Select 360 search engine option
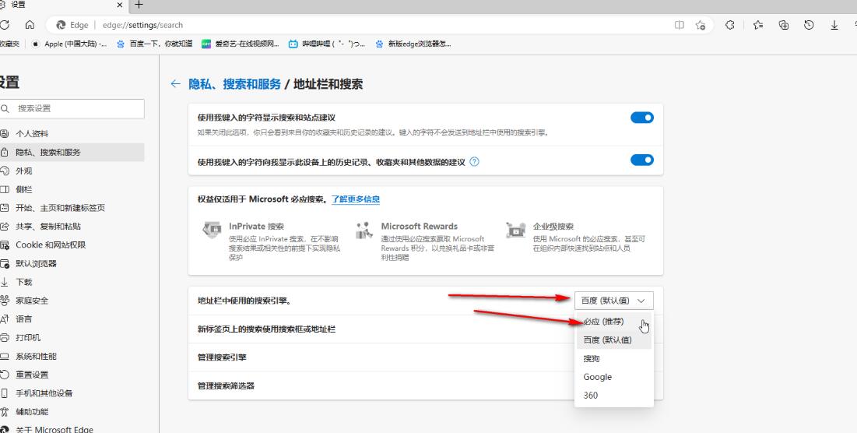This screenshot has width=857, height=433. (x=614, y=396)
